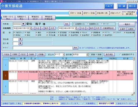138x107 pixels.
Task: Open end date 平成29年04月17日 calendar dropdown
Action: tap(75, 28)
